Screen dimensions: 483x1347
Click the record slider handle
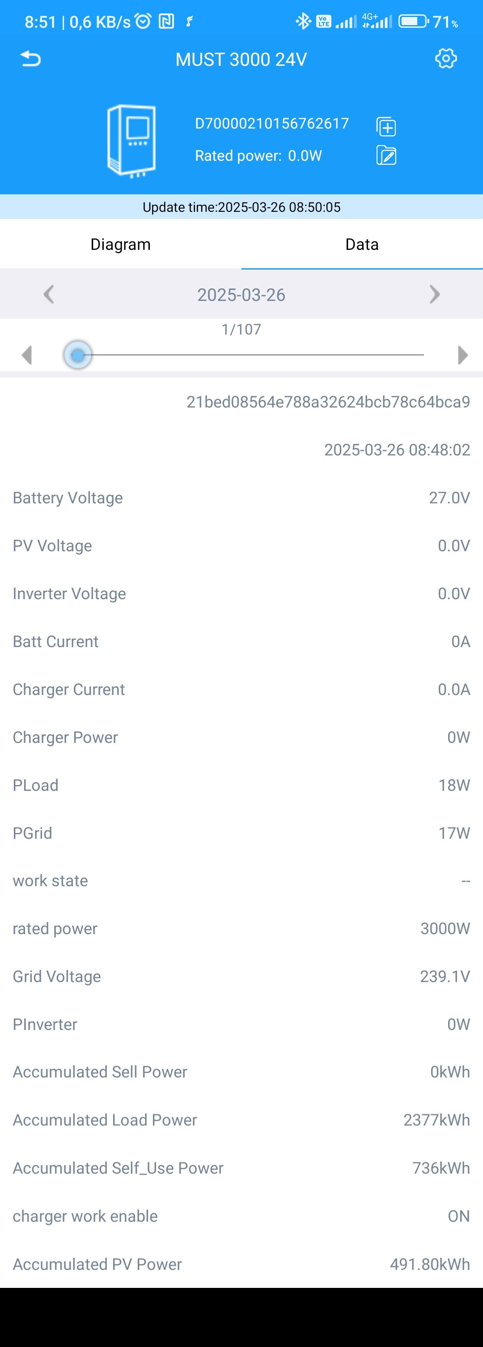[78, 355]
